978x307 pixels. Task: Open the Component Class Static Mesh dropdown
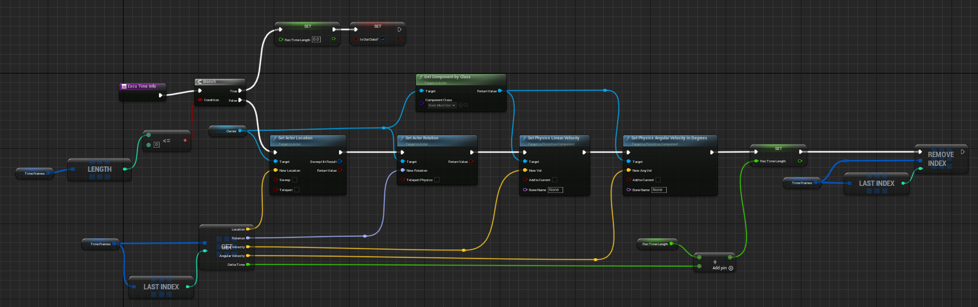coord(441,105)
